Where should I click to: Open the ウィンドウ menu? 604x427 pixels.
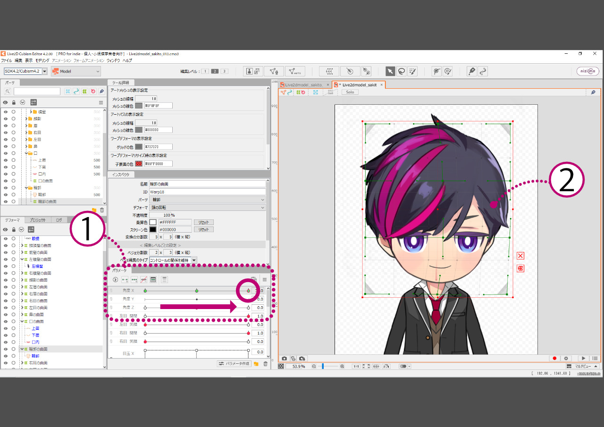pos(113,60)
